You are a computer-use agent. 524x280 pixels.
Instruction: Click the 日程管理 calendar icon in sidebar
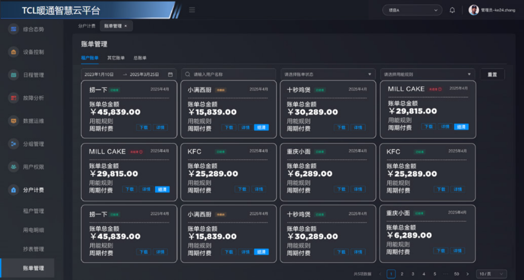click(14, 75)
